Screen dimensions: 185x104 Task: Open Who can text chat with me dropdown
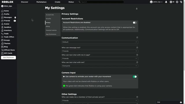click(100, 66)
